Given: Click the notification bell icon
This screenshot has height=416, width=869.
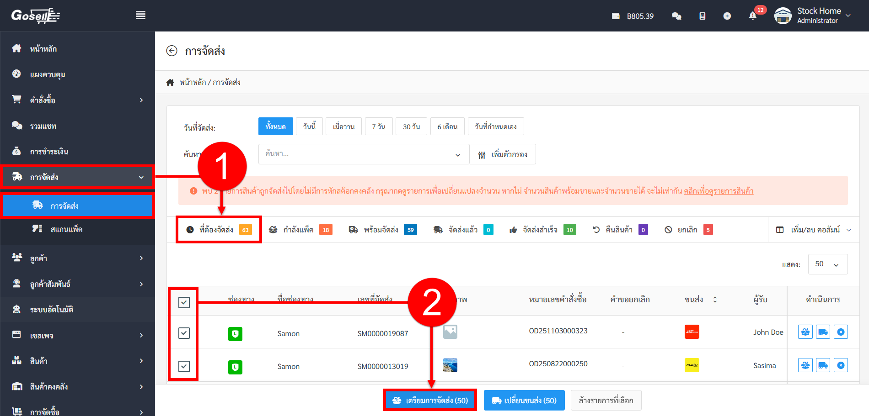Looking at the screenshot, I should coord(752,16).
